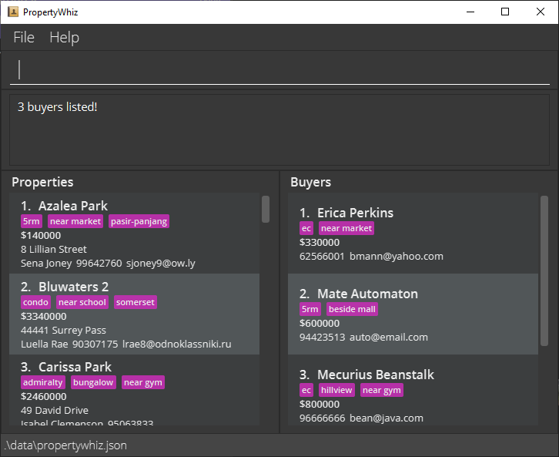Open the File menu

tap(24, 38)
